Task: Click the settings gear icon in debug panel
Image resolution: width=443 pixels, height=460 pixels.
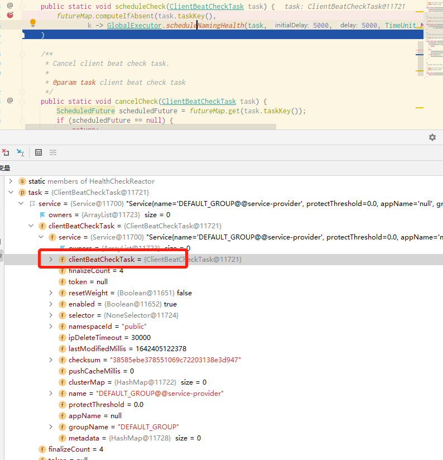Action: coord(432,137)
